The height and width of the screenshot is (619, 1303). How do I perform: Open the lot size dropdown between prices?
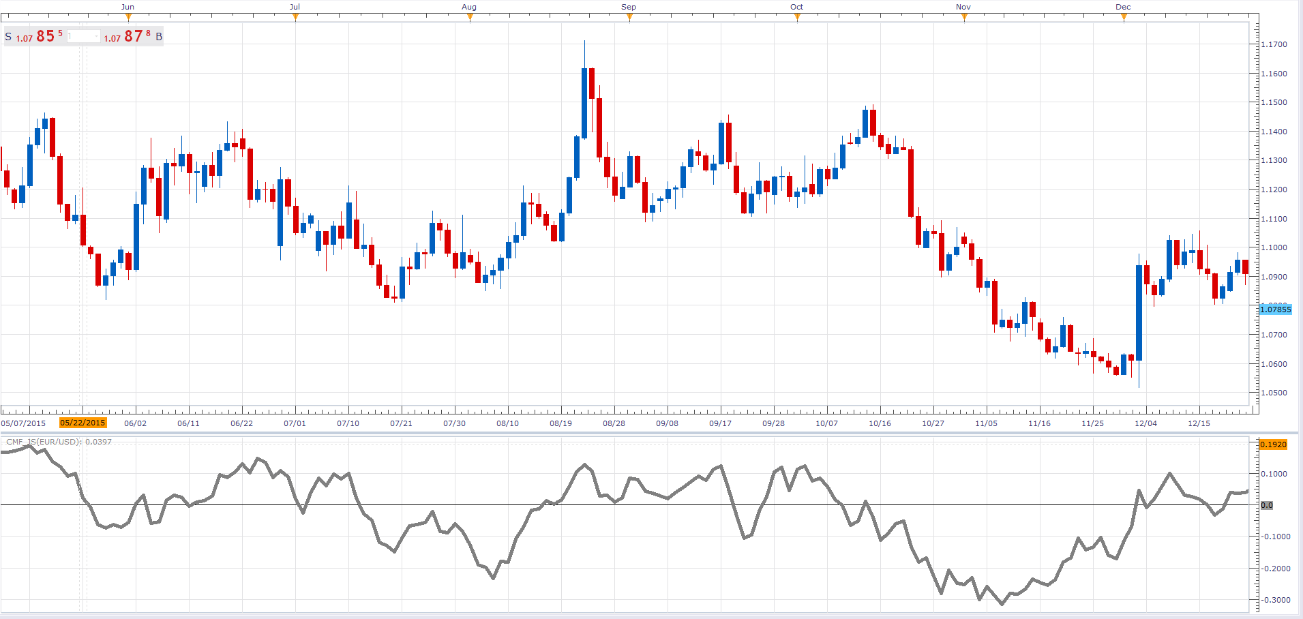83,36
